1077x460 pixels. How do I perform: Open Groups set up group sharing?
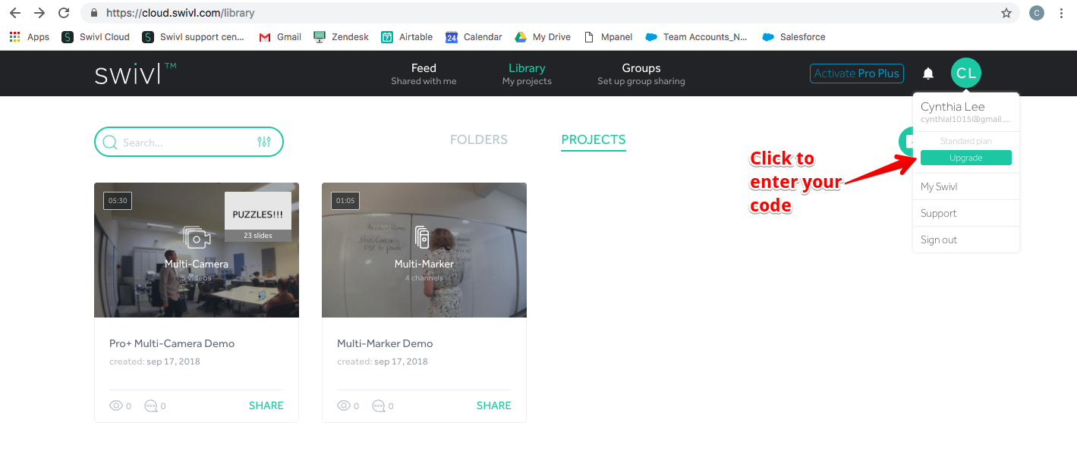click(641, 74)
